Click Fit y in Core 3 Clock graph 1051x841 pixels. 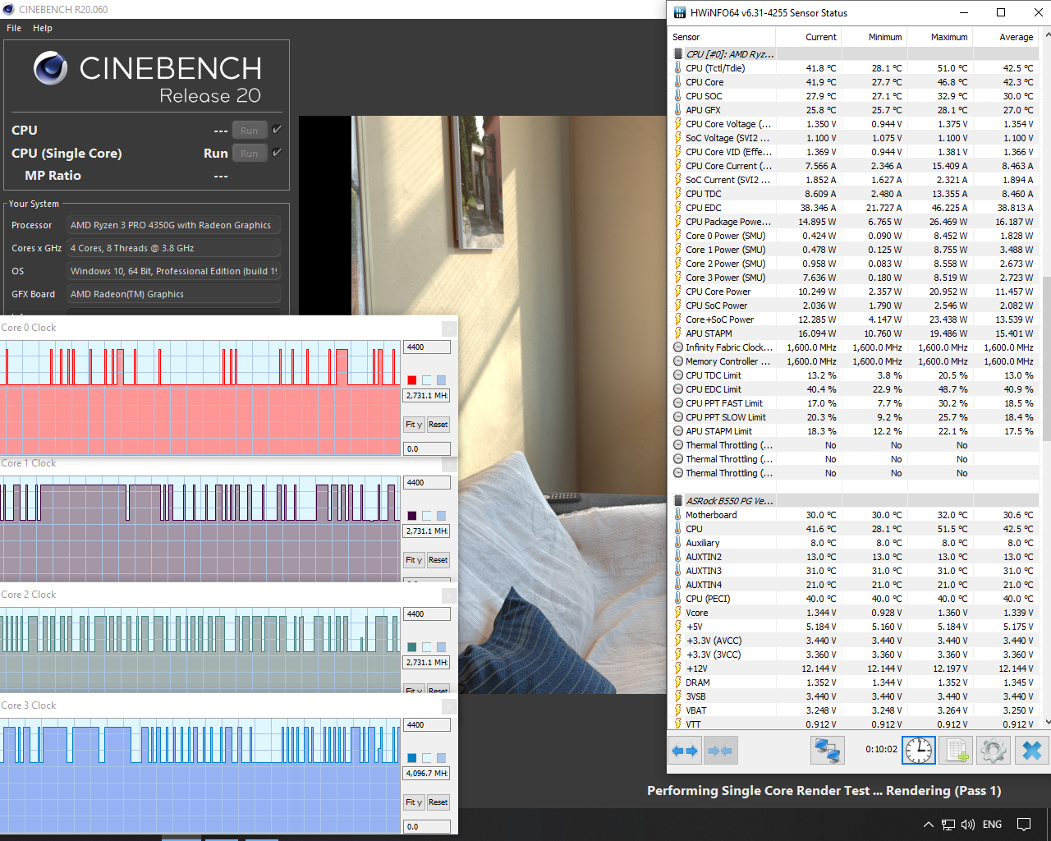[x=414, y=802]
